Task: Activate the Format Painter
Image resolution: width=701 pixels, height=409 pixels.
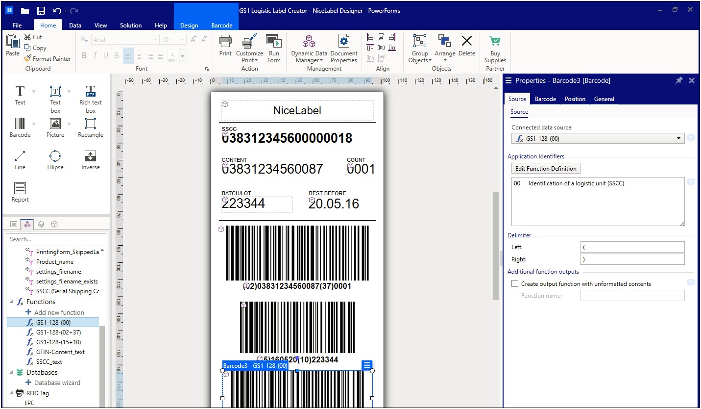Action: click(47, 59)
